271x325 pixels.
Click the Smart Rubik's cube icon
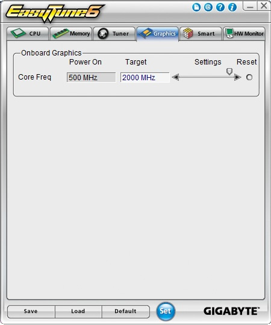tap(188, 33)
